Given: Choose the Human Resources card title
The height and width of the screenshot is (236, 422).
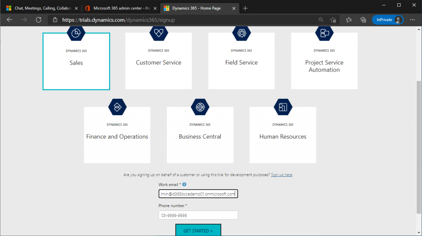Looking at the screenshot, I should coord(283,137).
